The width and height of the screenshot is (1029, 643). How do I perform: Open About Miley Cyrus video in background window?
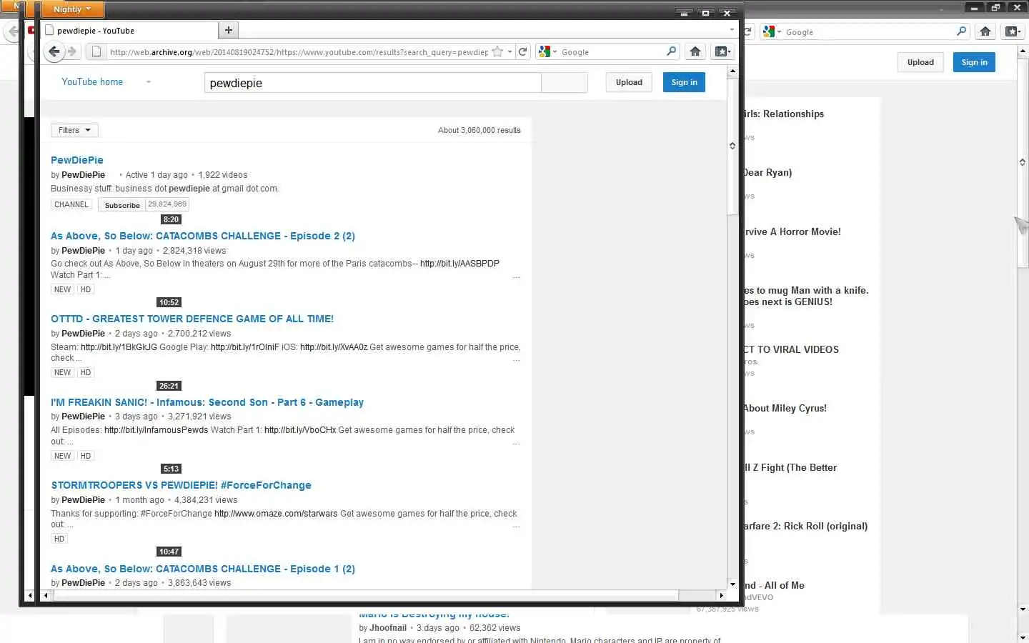pyautogui.click(x=785, y=409)
